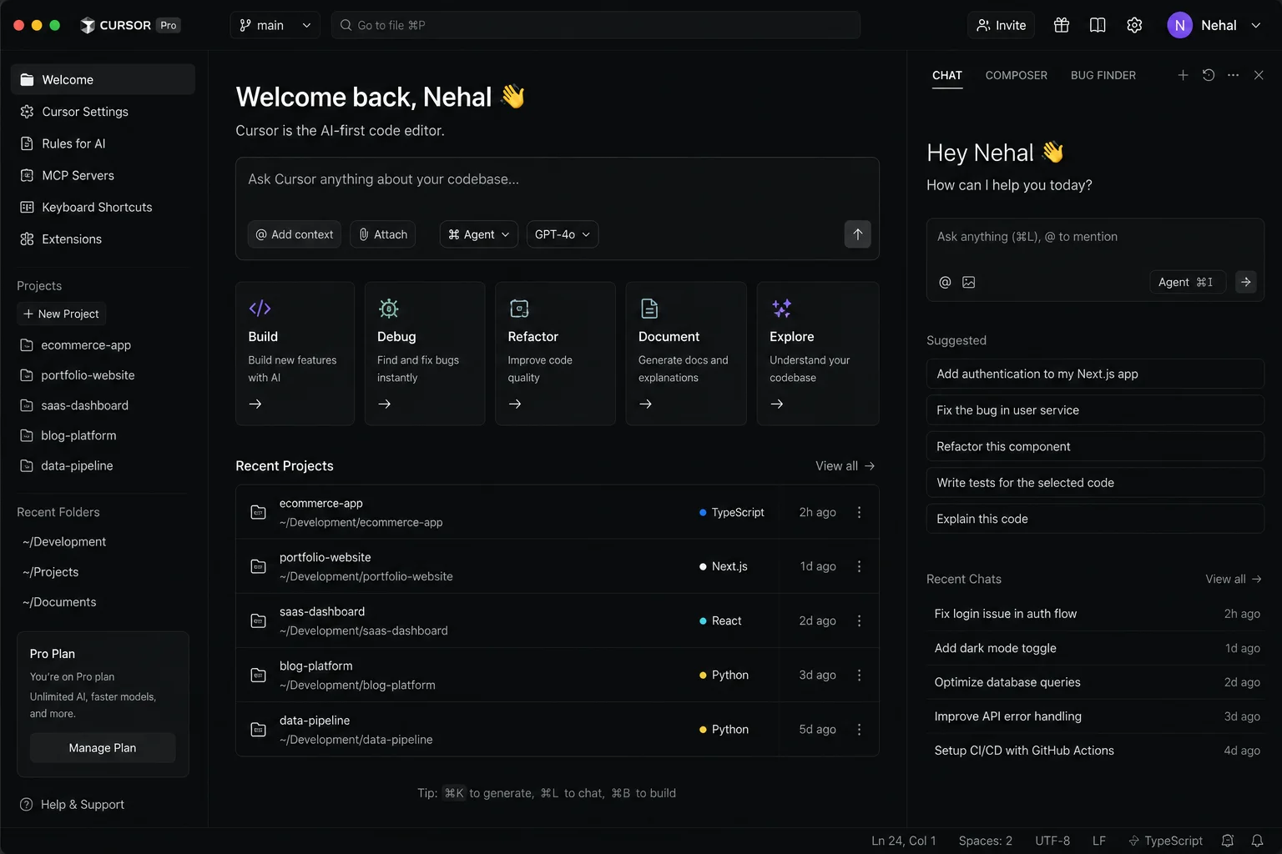Click the Debug card bug icon
This screenshot has width=1282, height=854.
(x=388, y=309)
